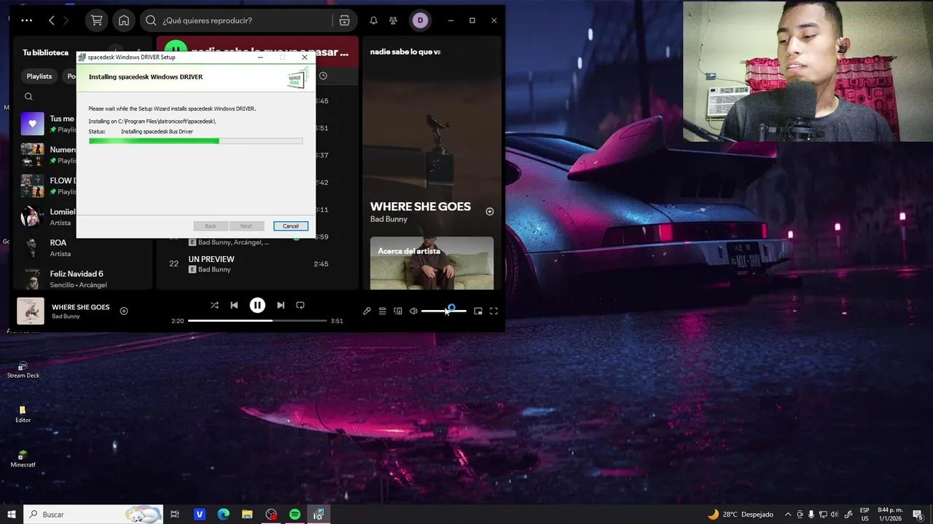The width and height of the screenshot is (933, 524).
Task: Adjust the Spotify volume slider
Action: point(443,311)
